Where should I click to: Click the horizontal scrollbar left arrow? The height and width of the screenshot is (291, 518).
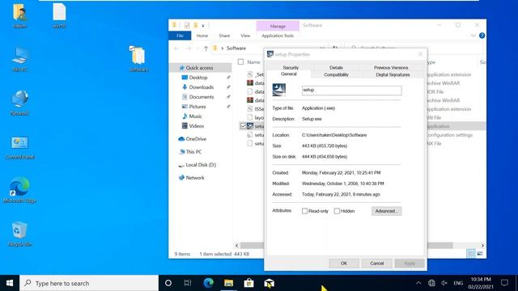(236, 246)
